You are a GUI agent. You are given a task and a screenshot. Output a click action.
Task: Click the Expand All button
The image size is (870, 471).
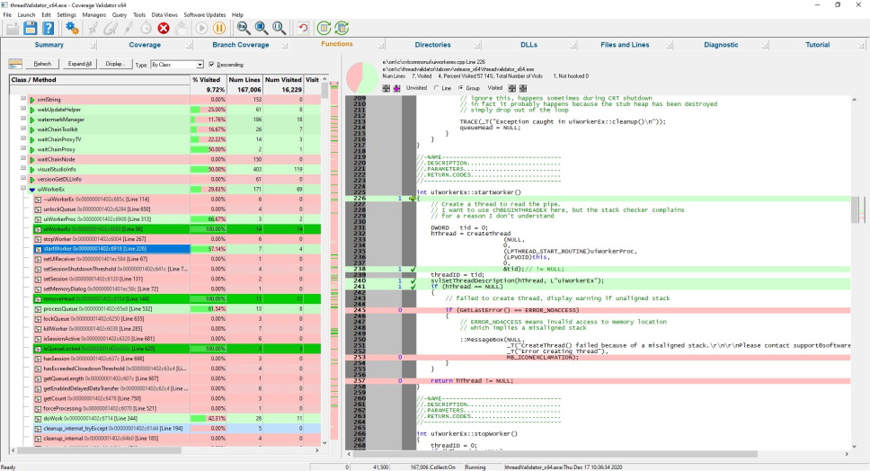(80, 64)
